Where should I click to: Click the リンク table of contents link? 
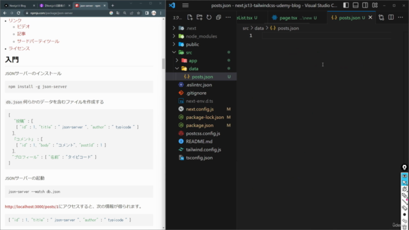coord(15,20)
